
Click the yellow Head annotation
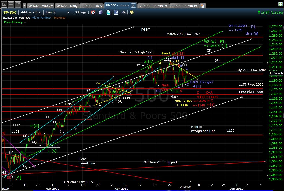click(166, 53)
